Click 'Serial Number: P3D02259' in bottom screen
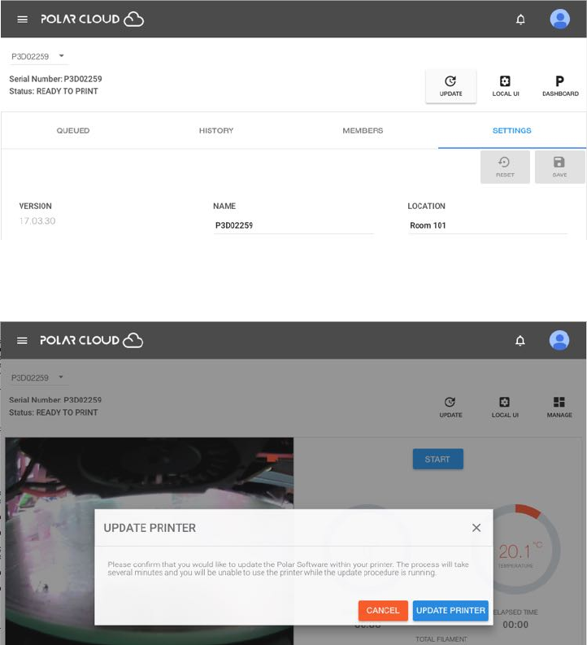Screen dimensions: 587x645 (x=55, y=400)
